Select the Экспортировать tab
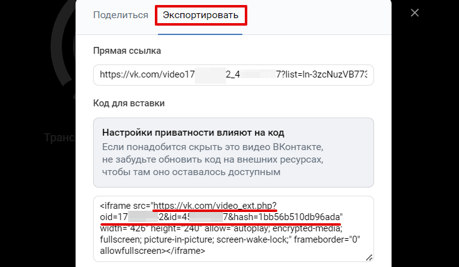This screenshot has width=459, height=267. coord(201,15)
